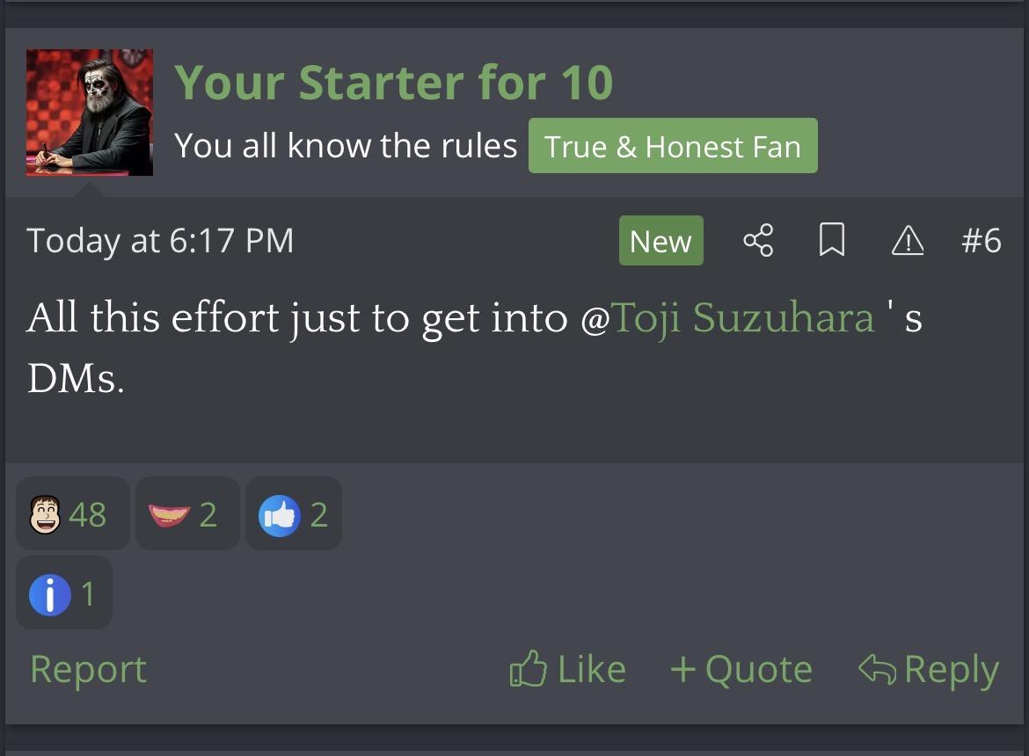Click the True & Honest Fan badge
This screenshot has height=756, width=1029.
[673, 146]
